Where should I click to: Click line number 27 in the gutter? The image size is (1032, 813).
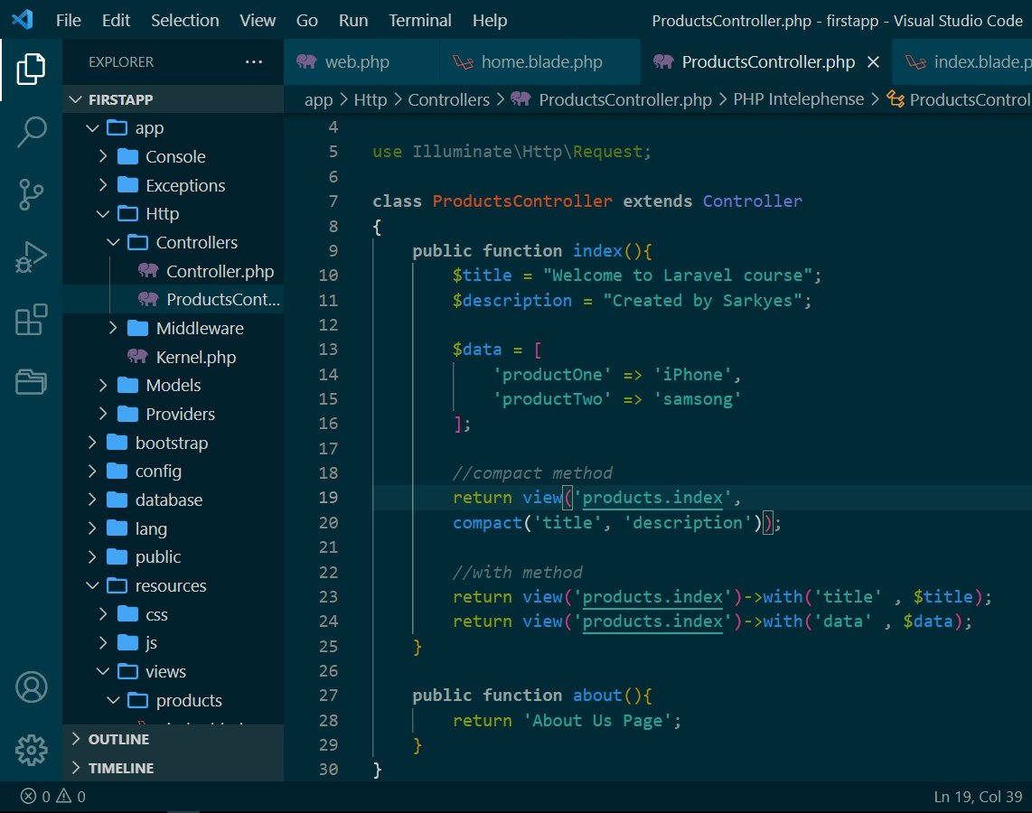coord(328,696)
